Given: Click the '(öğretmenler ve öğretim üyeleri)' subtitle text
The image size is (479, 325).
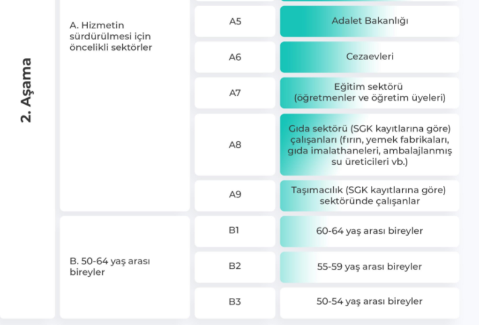Looking at the screenshot, I should coord(370,99).
